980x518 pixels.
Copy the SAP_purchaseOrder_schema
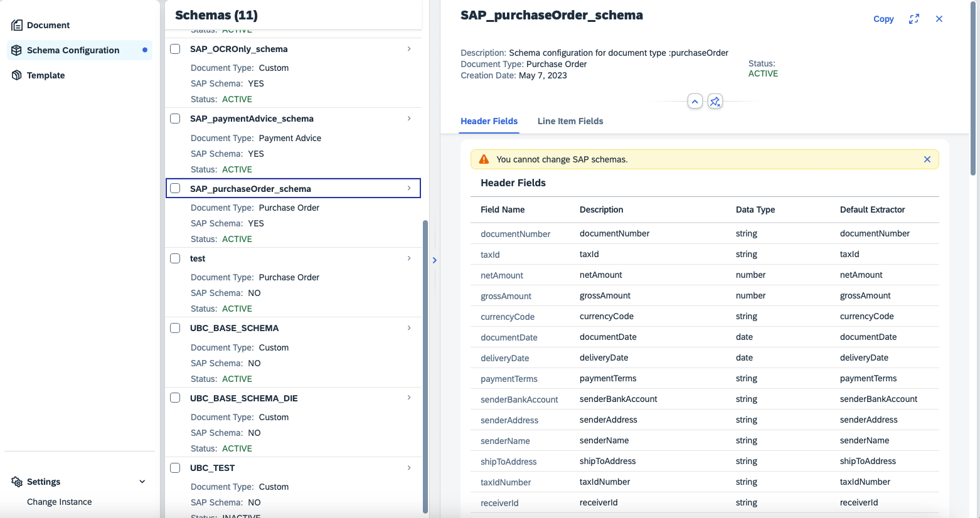tap(883, 19)
